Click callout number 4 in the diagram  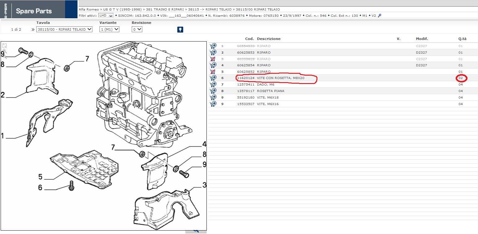click(x=204, y=144)
